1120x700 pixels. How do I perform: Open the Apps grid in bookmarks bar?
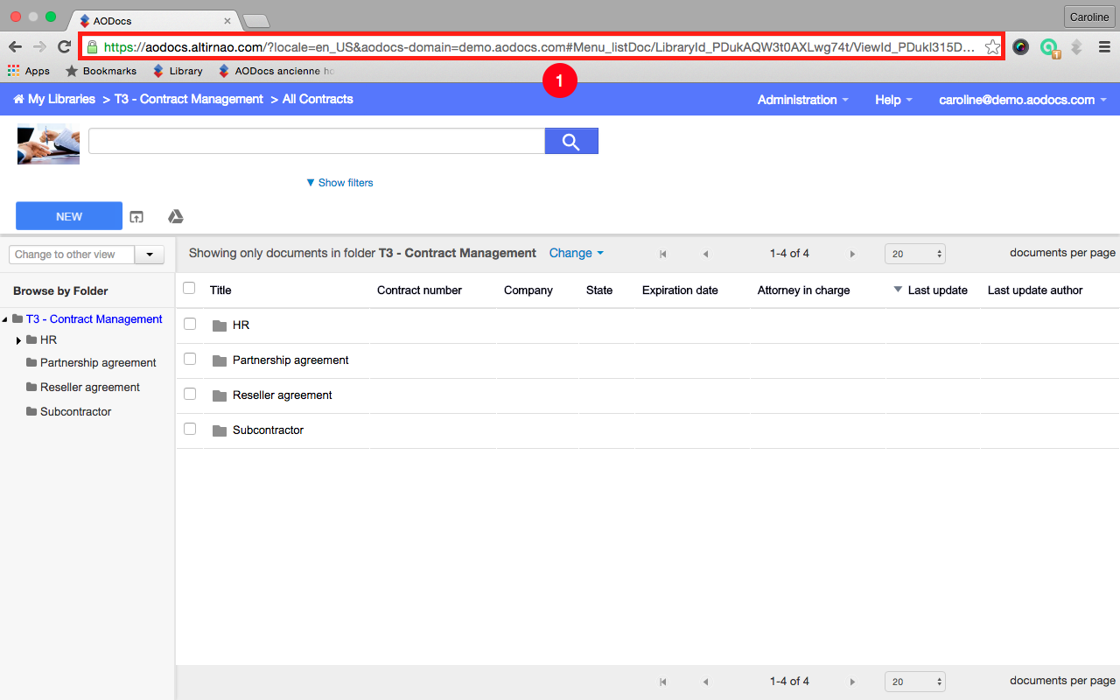[x=28, y=71]
